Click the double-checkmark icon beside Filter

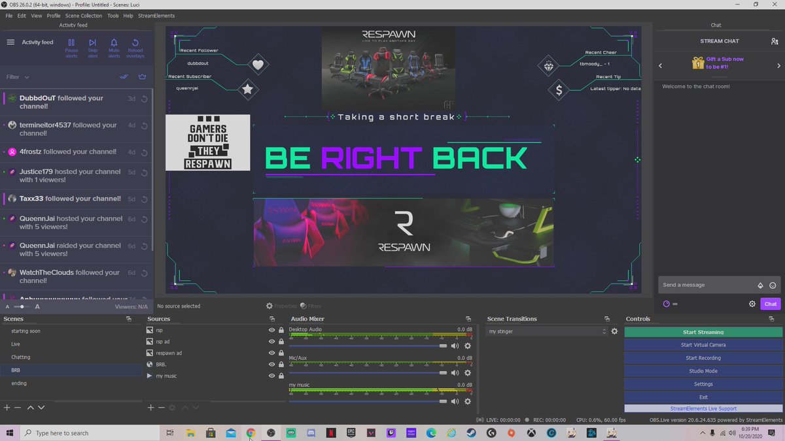124,76
